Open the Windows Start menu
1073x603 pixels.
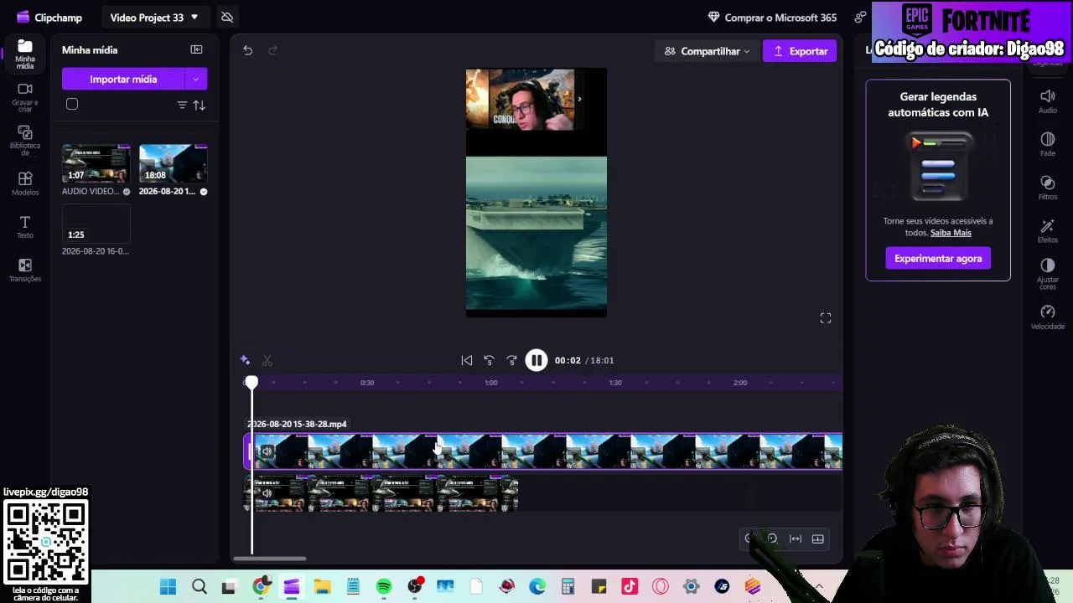[168, 586]
